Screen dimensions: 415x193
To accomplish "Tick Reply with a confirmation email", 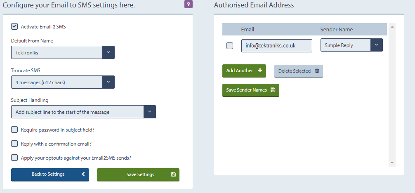I will 14,144.
